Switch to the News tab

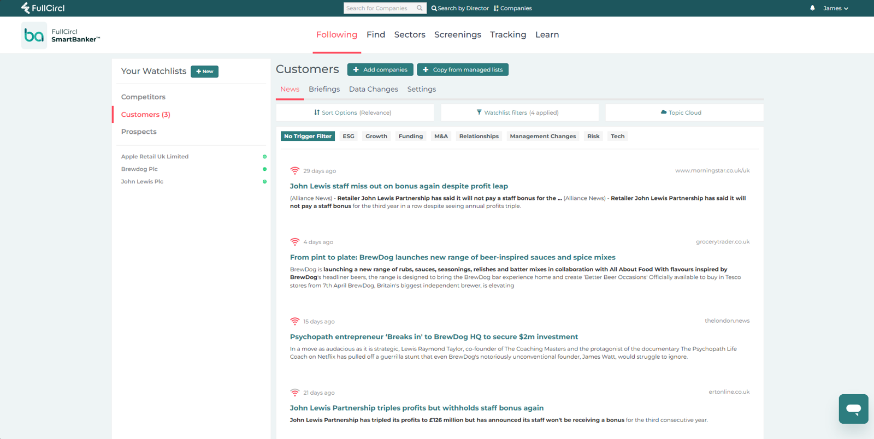pos(290,90)
